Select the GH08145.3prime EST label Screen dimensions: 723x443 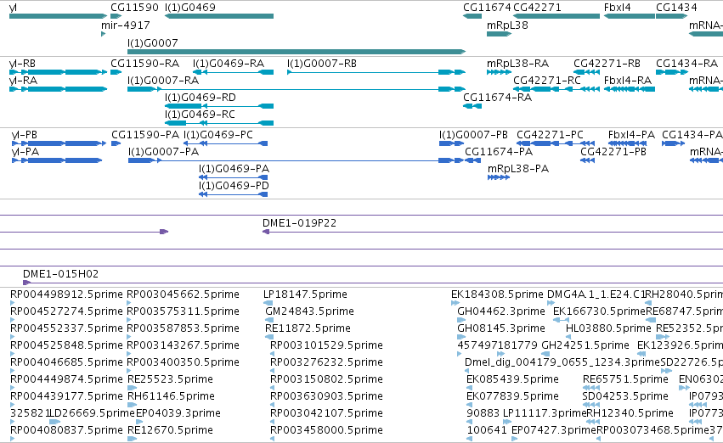point(500,328)
